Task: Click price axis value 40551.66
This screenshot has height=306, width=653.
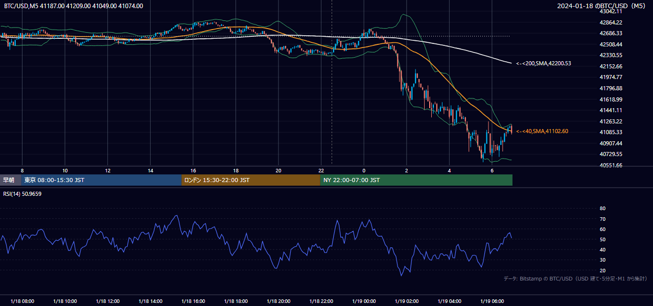Action: (x=611, y=165)
